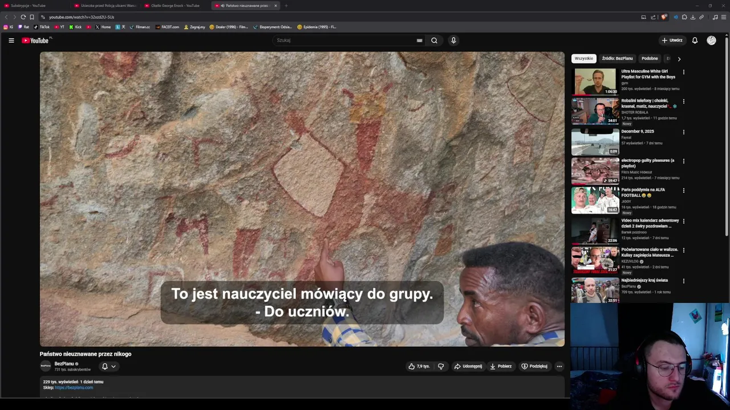Viewport: 730px width, 410px height.
Task: Open Poćwiartowane ciało w walizce video
Action: pos(595,260)
